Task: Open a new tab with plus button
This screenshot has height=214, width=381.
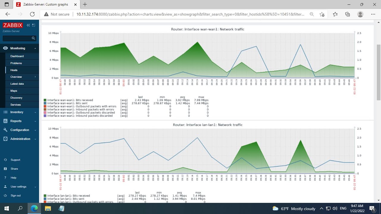Action: [85, 4]
